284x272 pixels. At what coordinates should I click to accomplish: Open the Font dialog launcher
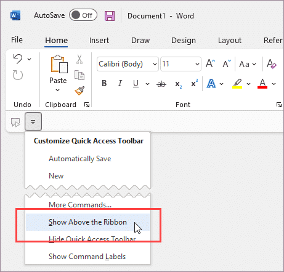coord(278,105)
